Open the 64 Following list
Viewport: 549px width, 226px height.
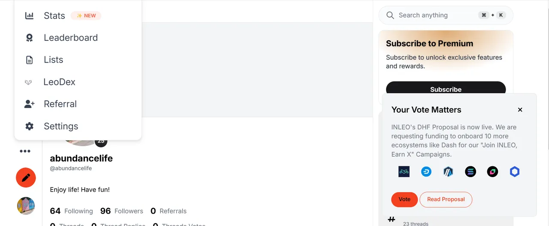coord(71,211)
